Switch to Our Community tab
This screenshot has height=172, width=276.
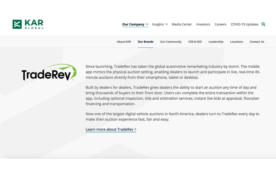pyautogui.click(x=171, y=42)
